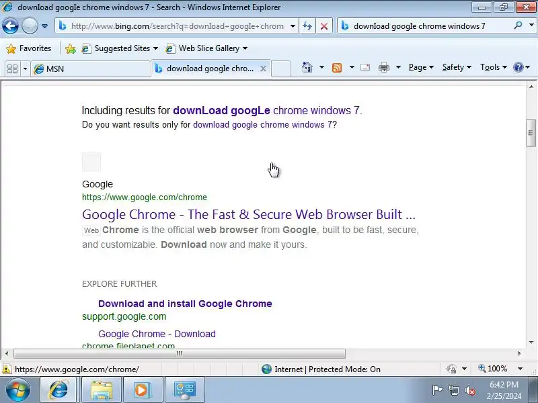
Task: Open the Page menu
Action: pos(421,67)
